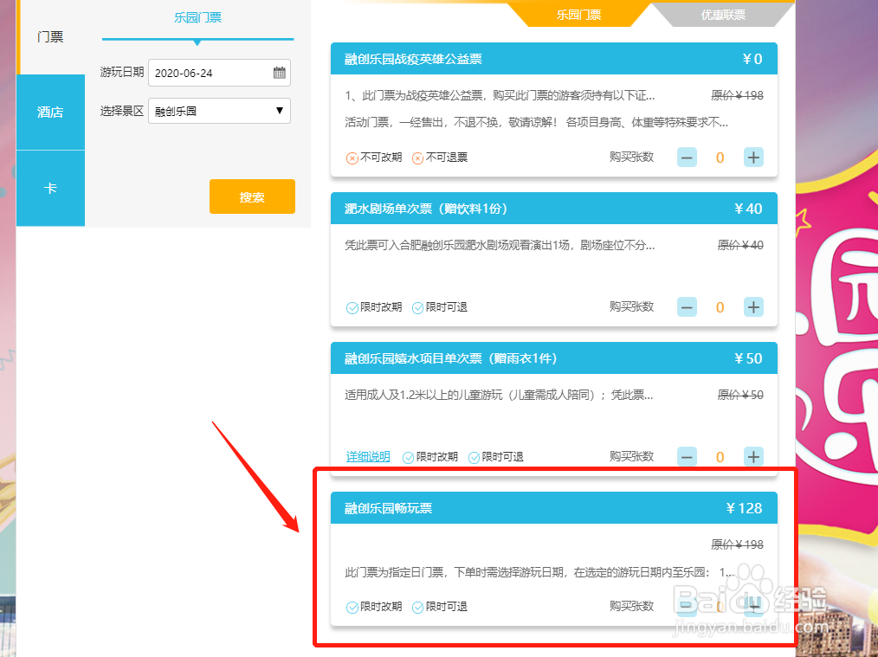Add one 溉水剧场单次票 ticket with the plus button
Screen dimensions: 878x657
coord(753,306)
